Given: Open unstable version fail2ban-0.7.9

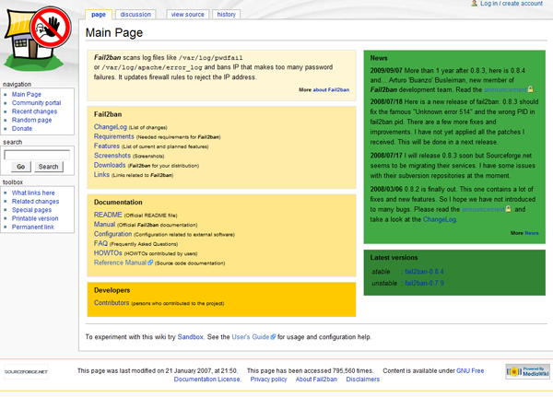Looking at the screenshot, I should [x=424, y=283].
